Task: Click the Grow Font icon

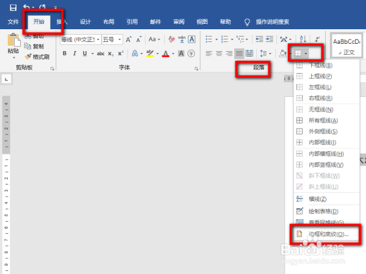Action: coord(129,40)
